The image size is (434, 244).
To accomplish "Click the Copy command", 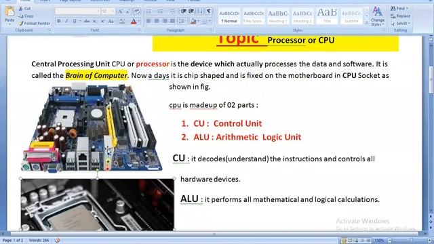I will (26, 16).
